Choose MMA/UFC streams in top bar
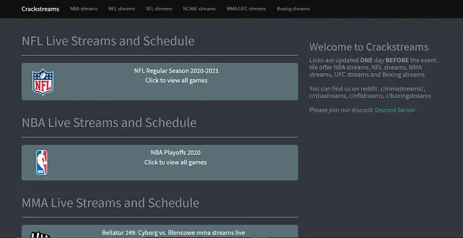 tap(246, 9)
